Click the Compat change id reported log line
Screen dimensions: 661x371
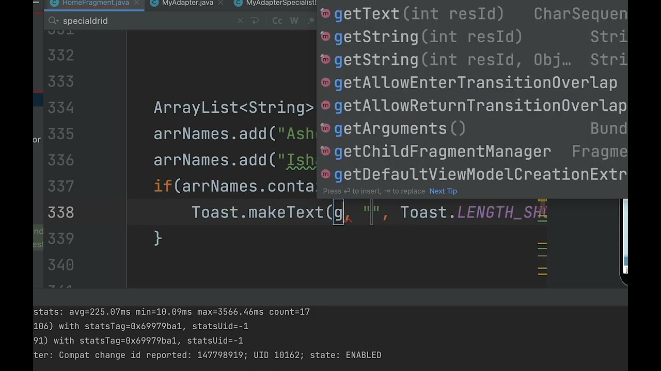207,355
